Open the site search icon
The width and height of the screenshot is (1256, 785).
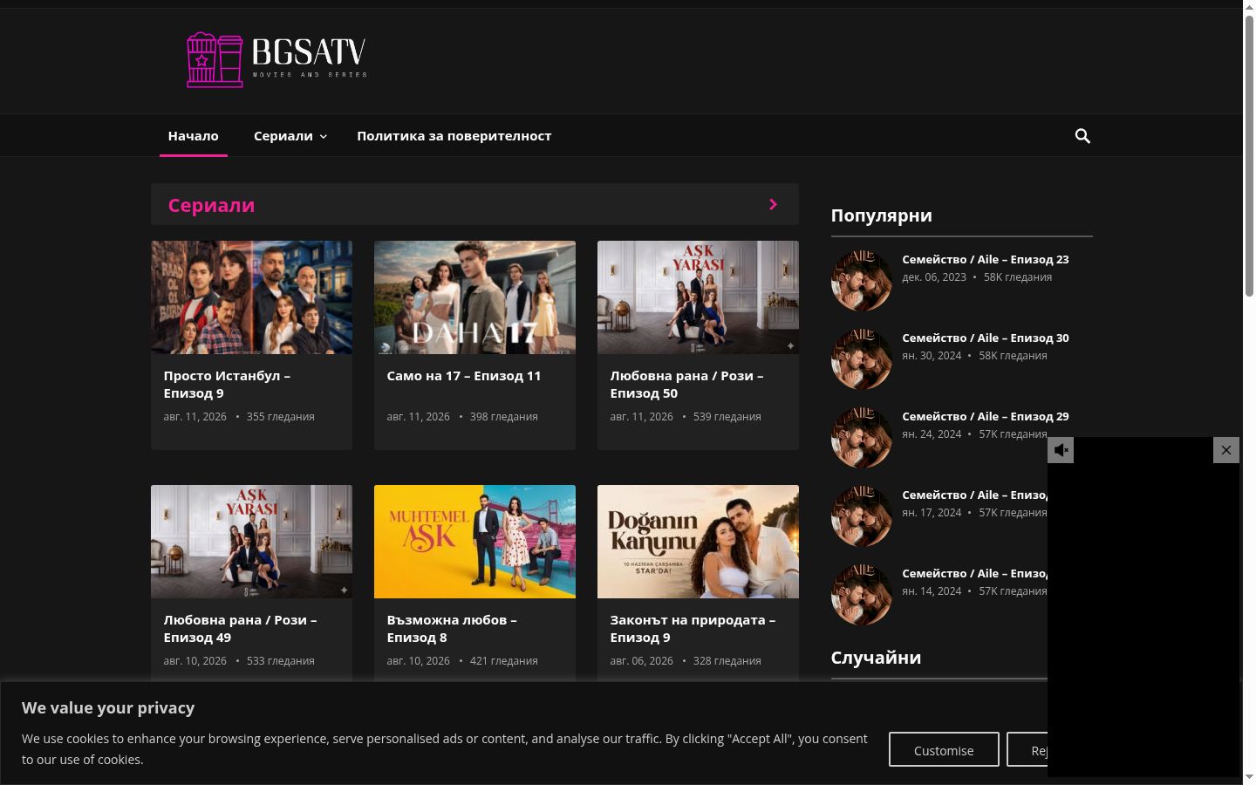tap(1082, 136)
